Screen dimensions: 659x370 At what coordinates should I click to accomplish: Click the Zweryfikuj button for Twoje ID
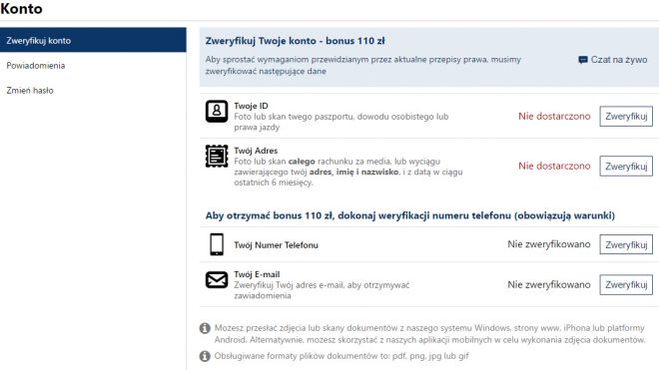626,117
